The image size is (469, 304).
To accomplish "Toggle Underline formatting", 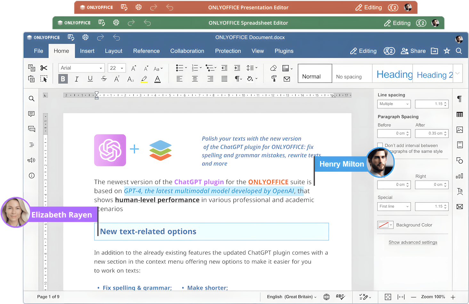I will pos(90,79).
